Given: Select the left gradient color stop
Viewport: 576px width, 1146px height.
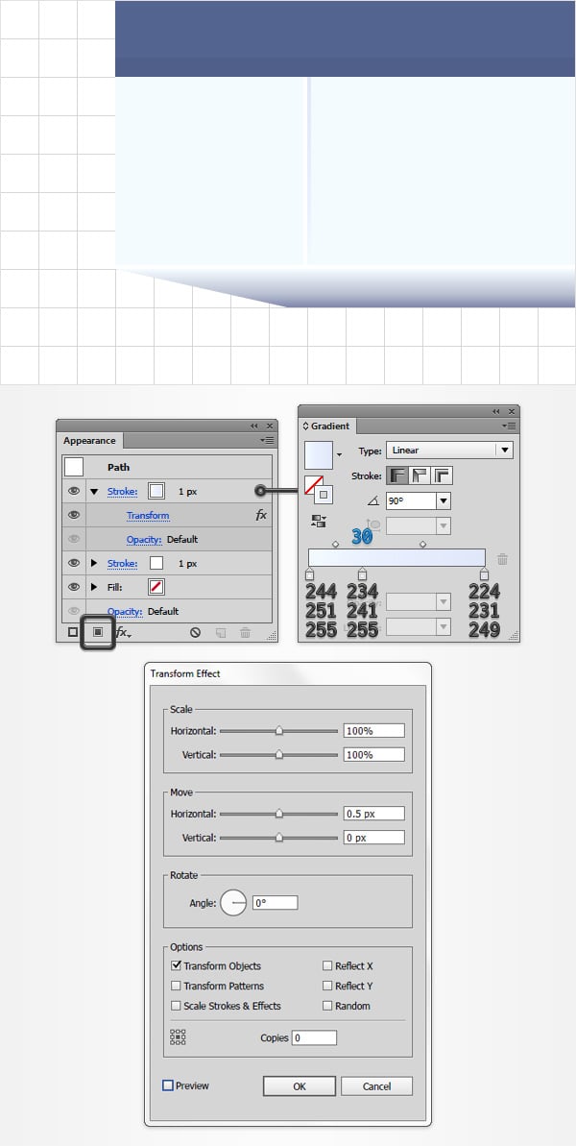Looking at the screenshot, I should [x=309, y=574].
